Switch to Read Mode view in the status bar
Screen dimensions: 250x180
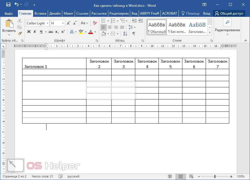point(170,176)
